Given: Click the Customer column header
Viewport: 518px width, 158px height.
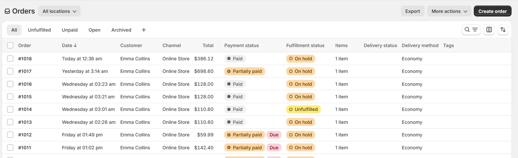Looking at the screenshot, I should [131, 45].
